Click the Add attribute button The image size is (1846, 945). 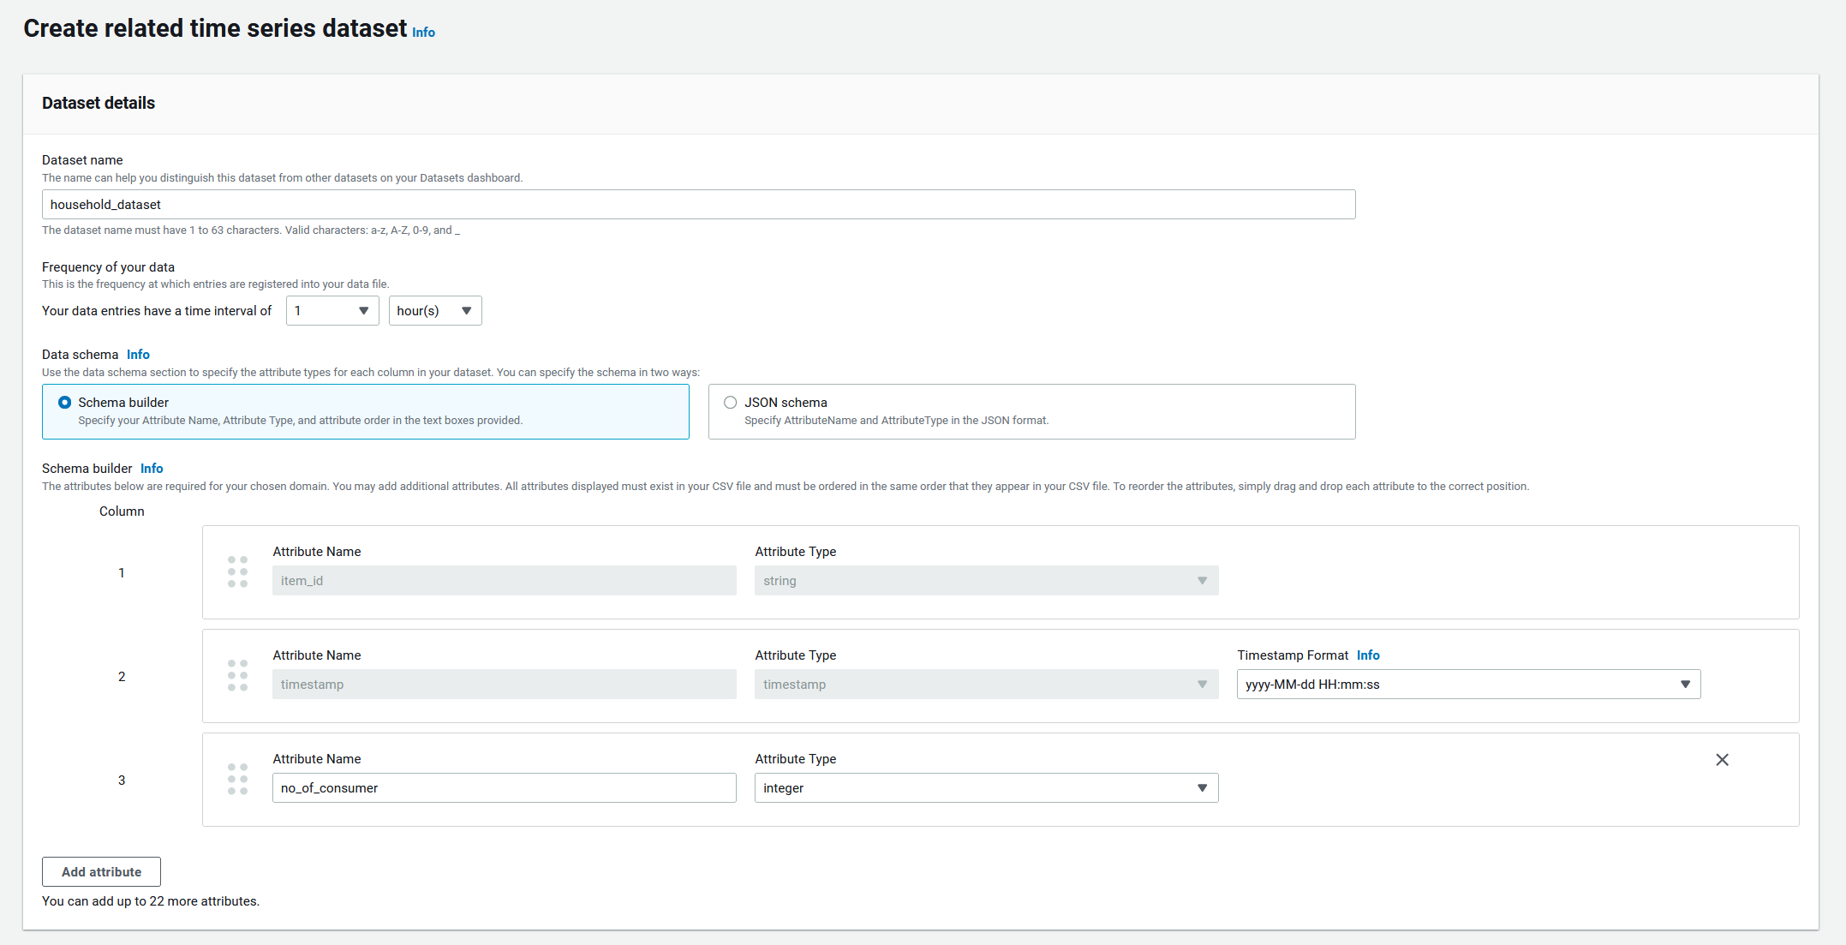(x=101, y=872)
